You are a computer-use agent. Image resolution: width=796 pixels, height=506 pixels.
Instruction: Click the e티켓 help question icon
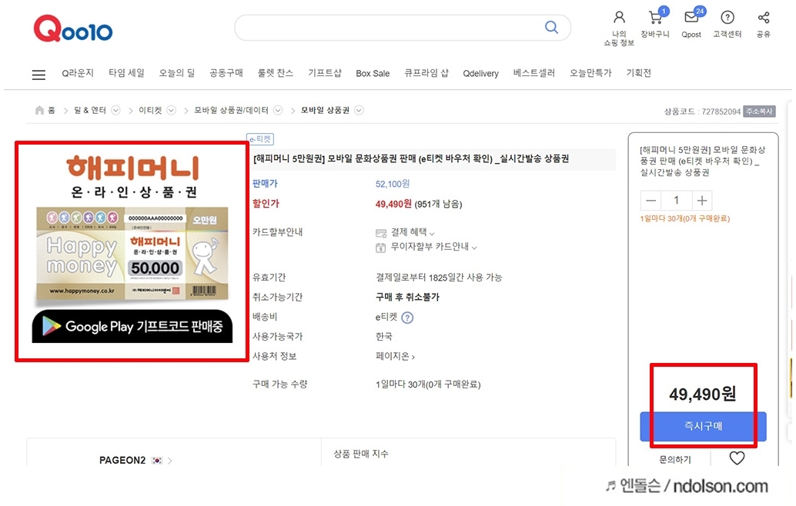pyautogui.click(x=407, y=318)
